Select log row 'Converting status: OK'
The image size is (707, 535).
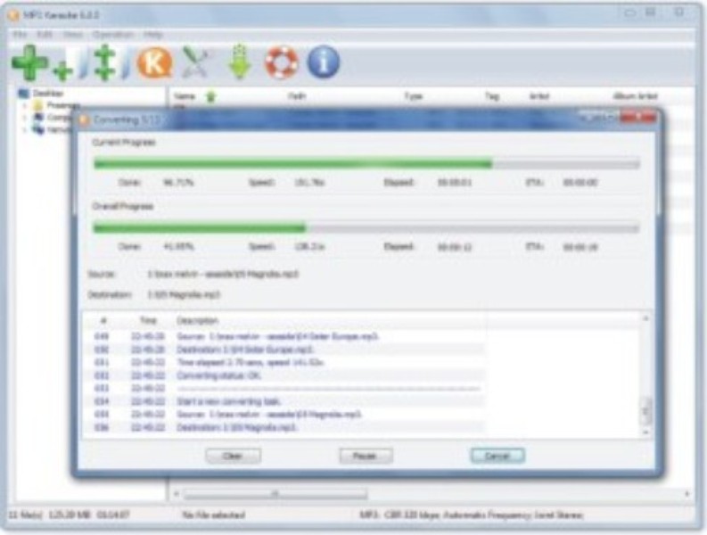click(x=284, y=375)
